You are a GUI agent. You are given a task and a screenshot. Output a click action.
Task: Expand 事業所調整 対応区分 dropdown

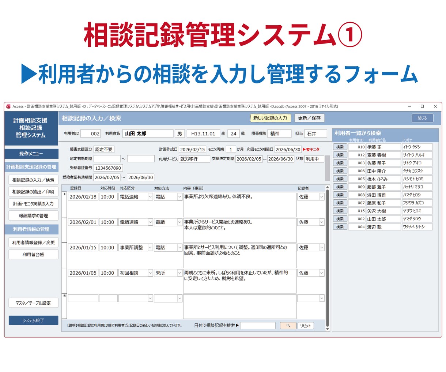tap(150, 248)
